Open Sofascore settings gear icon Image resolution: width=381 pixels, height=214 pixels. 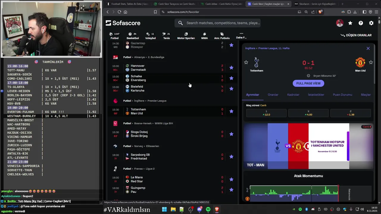(x=371, y=23)
